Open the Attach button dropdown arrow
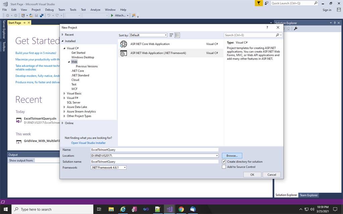 tap(128, 15)
